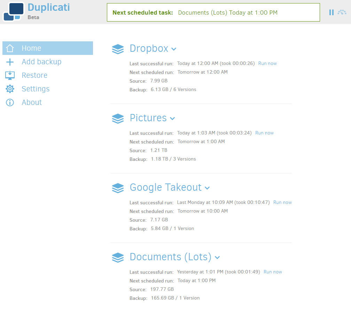Click Dropbox source size "7.99 GB"

159,81
